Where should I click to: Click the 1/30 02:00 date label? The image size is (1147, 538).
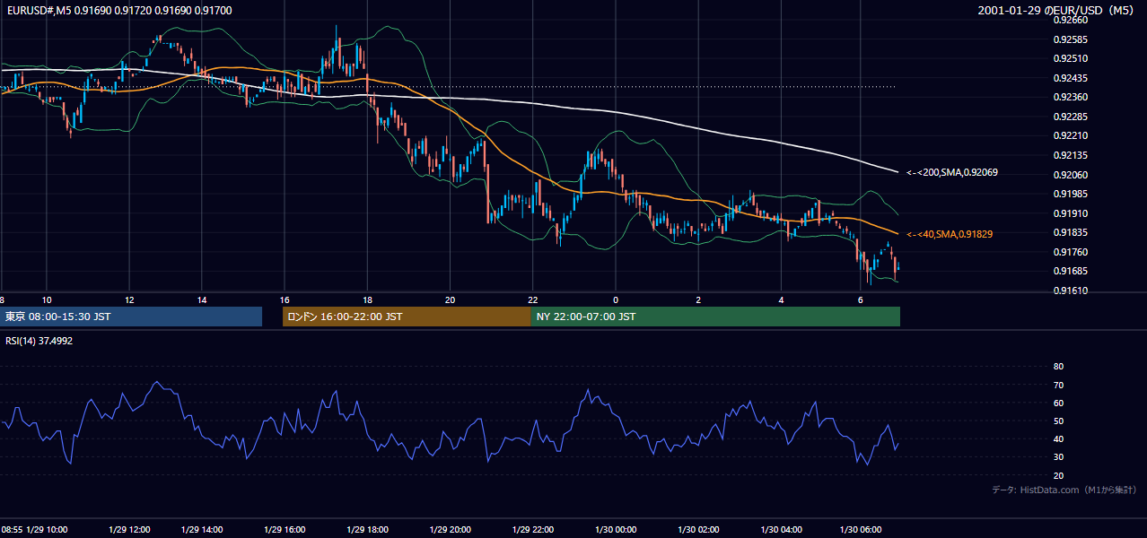(698, 529)
